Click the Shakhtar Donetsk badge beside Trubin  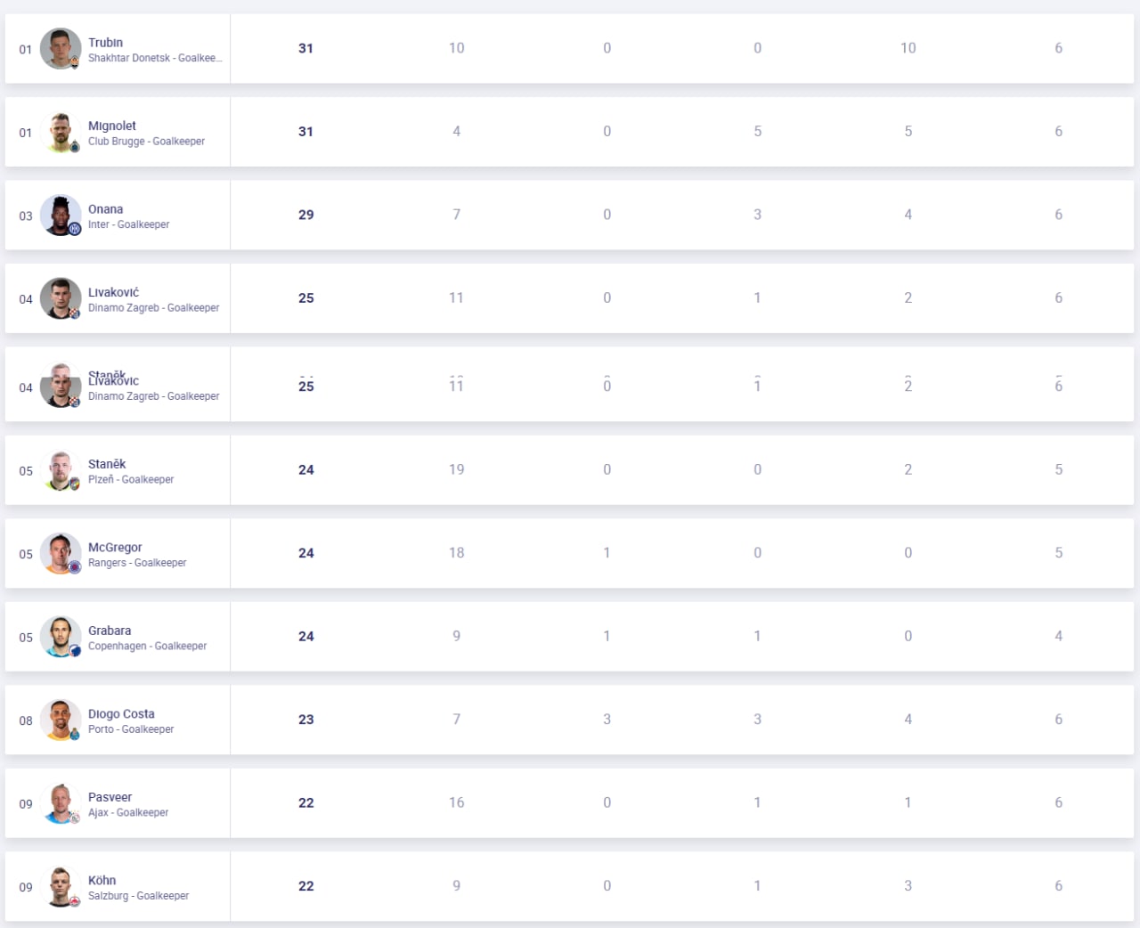[x=75, y=62]
